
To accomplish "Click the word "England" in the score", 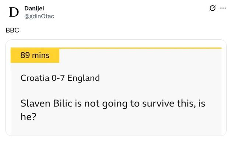I will [84, 78].
